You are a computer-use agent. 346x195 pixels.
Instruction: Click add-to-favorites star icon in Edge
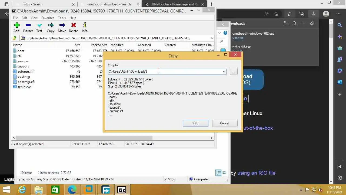276,14
